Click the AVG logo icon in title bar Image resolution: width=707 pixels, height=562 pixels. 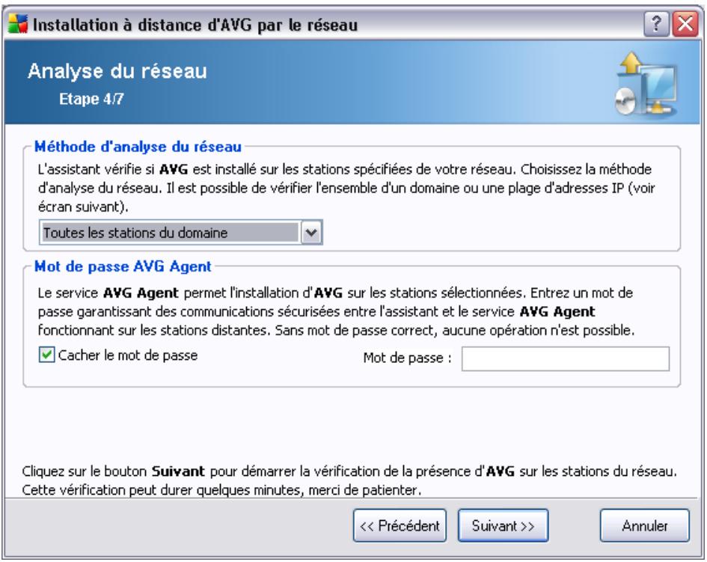click(x=18, y=24)
